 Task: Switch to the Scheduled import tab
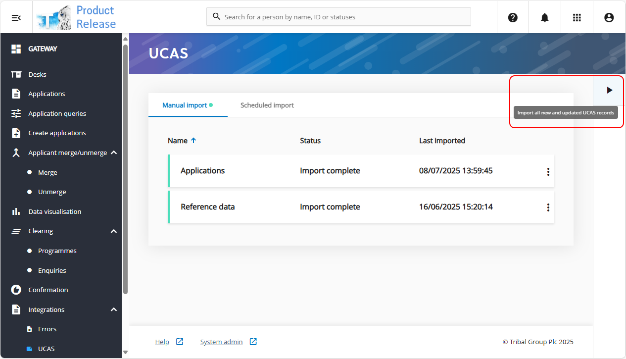[267, 105]
